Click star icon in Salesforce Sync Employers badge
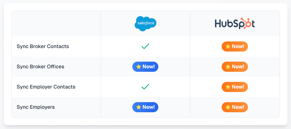Screen dimensions: 291x129 coord(138,107)
